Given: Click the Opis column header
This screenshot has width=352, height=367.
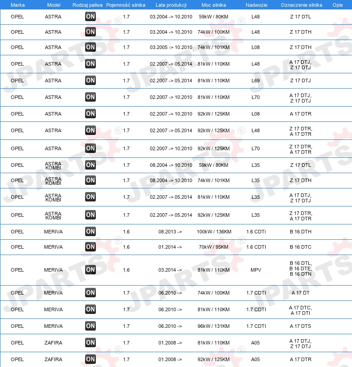Looking at the screenshot, I should click(x=338, y=5).
